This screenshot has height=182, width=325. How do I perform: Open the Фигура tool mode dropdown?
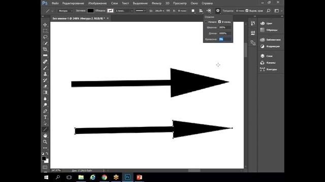(65, 11)
